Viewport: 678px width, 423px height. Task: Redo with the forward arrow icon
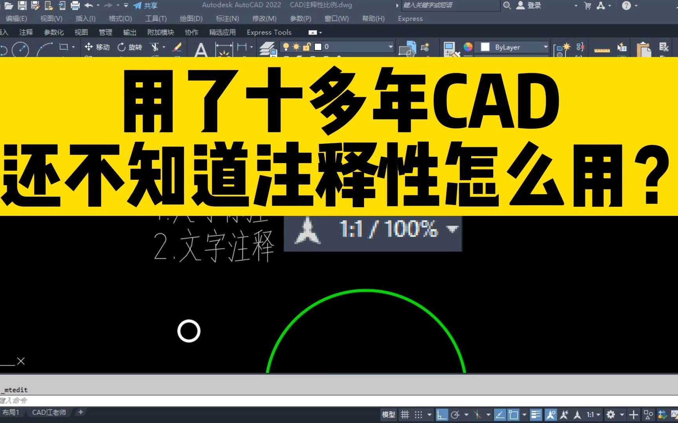[x=109, y=5]
